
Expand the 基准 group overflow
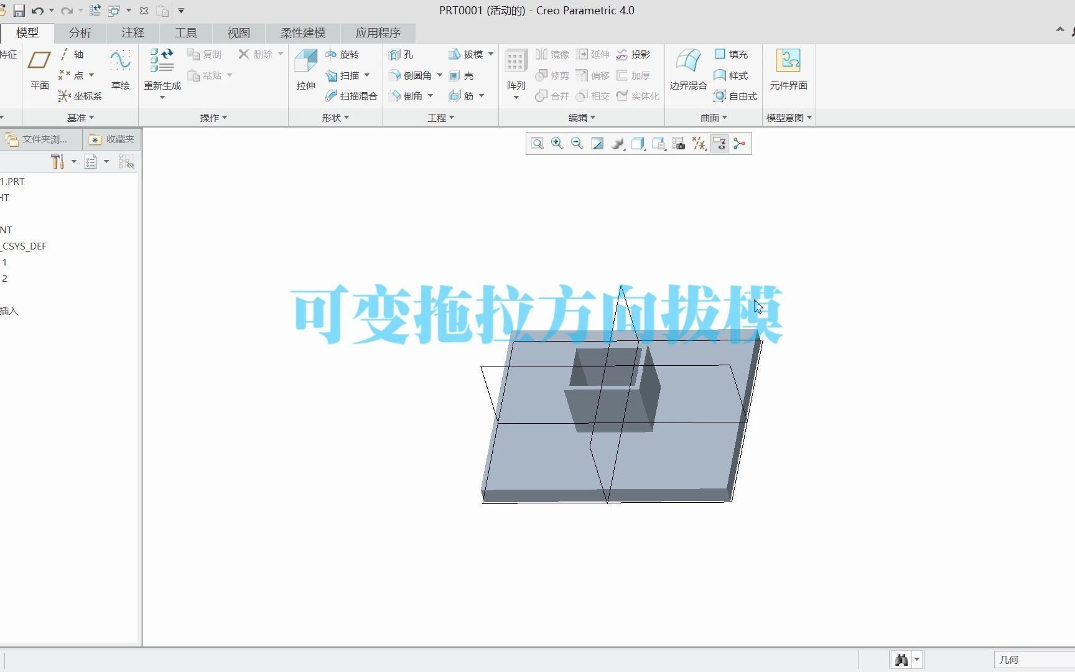pos(80,118)
